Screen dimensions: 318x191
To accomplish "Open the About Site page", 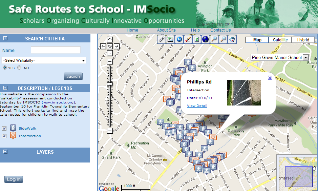I will click(x=166, y=30).
